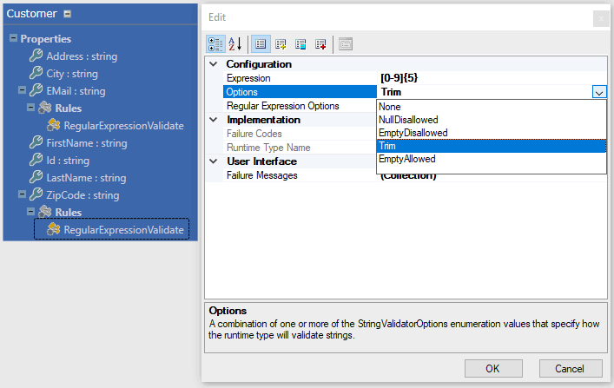The width and height of the screenshot is (614, 388).
Task: Collapse the Configuration category
Action: pos(214,64)
